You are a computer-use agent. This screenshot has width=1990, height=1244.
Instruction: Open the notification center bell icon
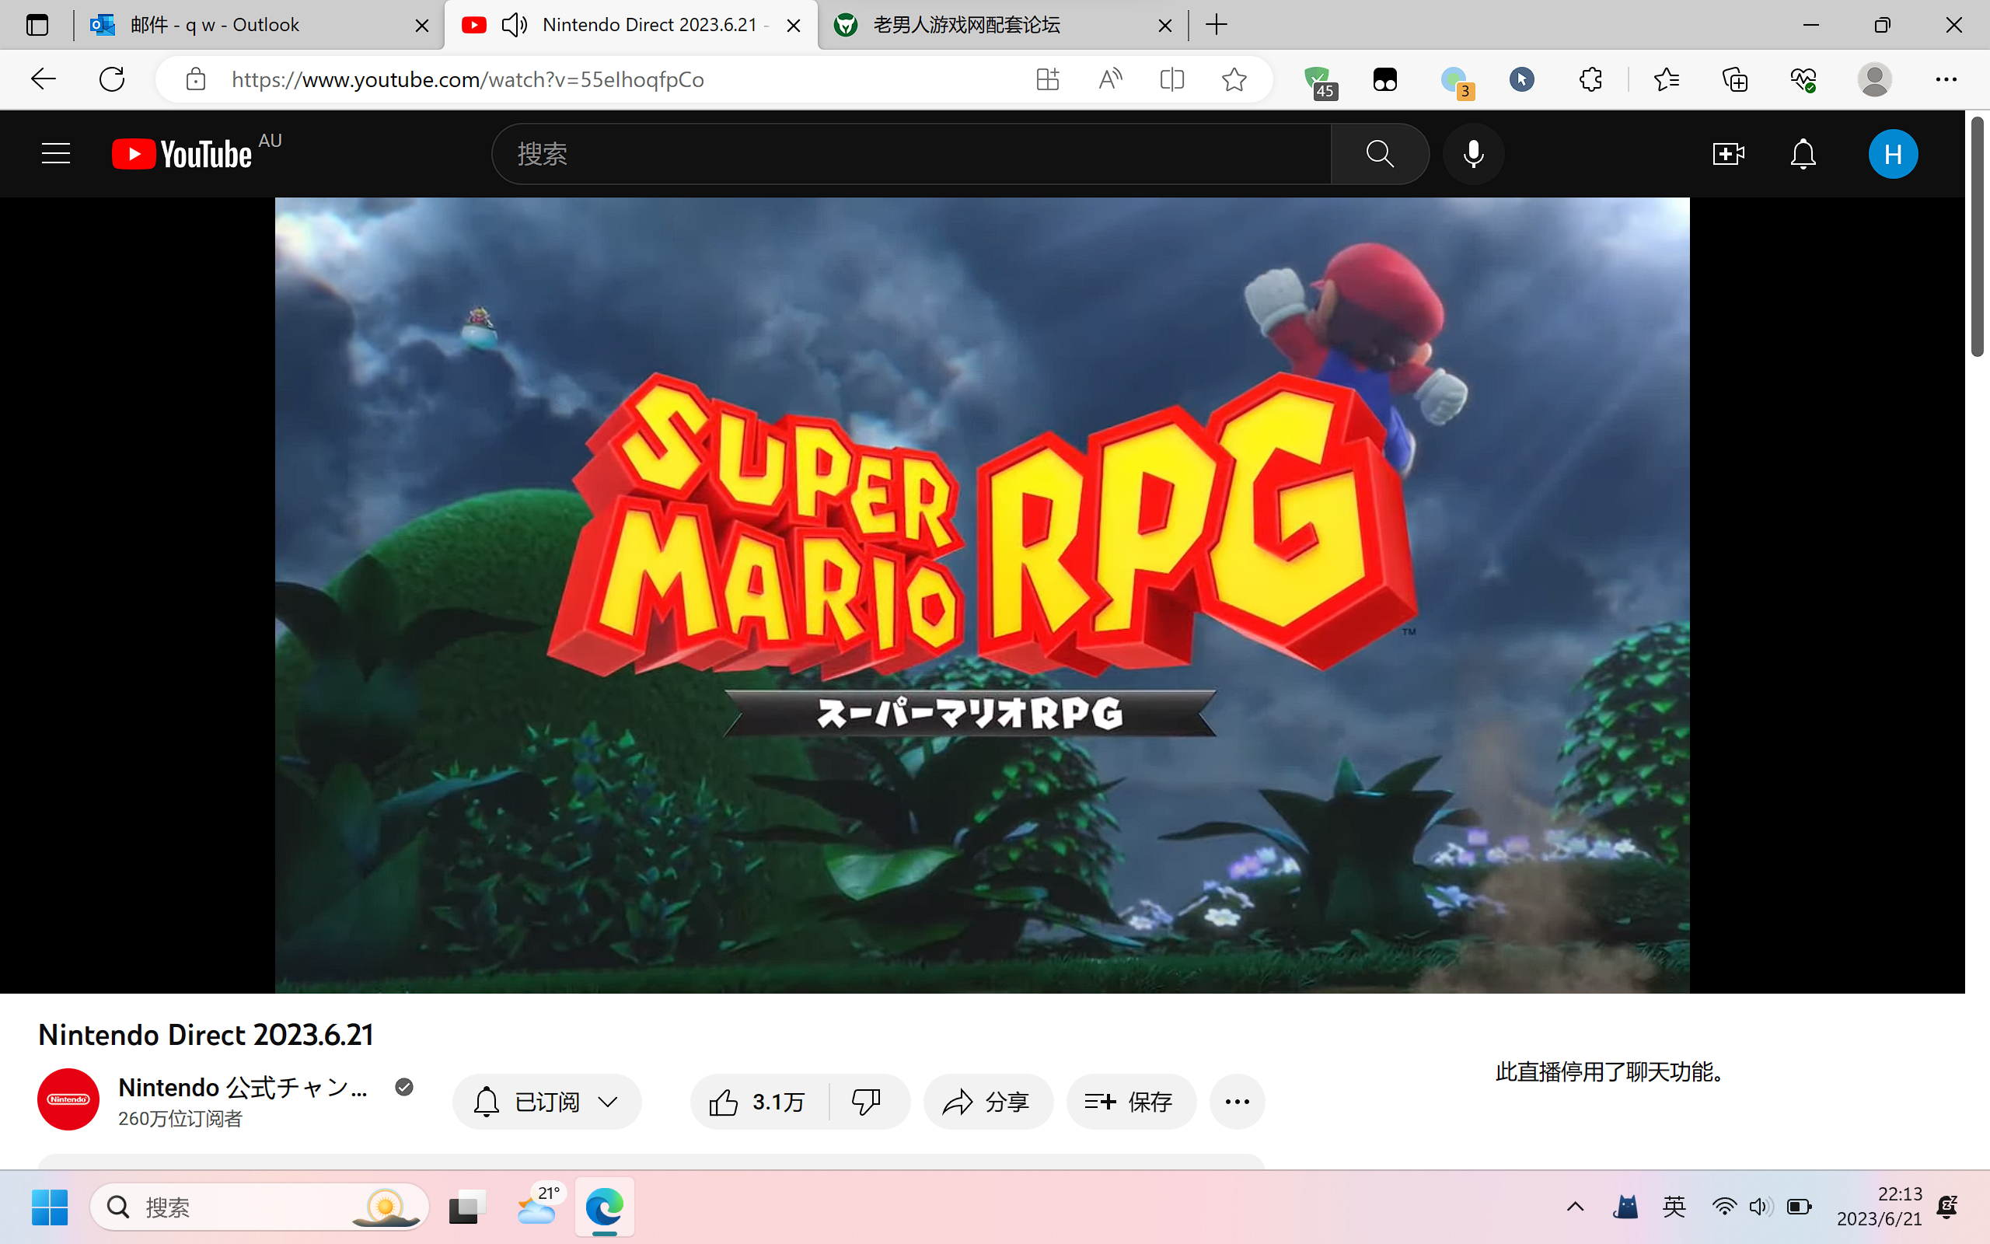pos(1947,1207)
